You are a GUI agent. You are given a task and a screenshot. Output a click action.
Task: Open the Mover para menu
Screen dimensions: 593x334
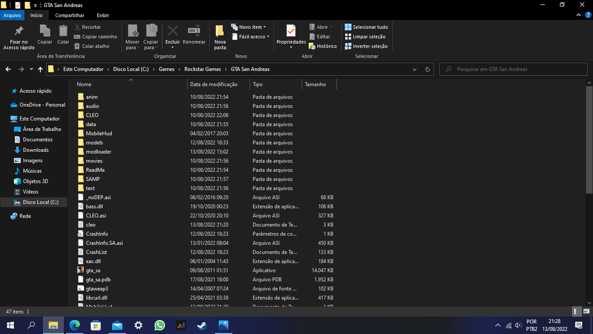(132, 38)
